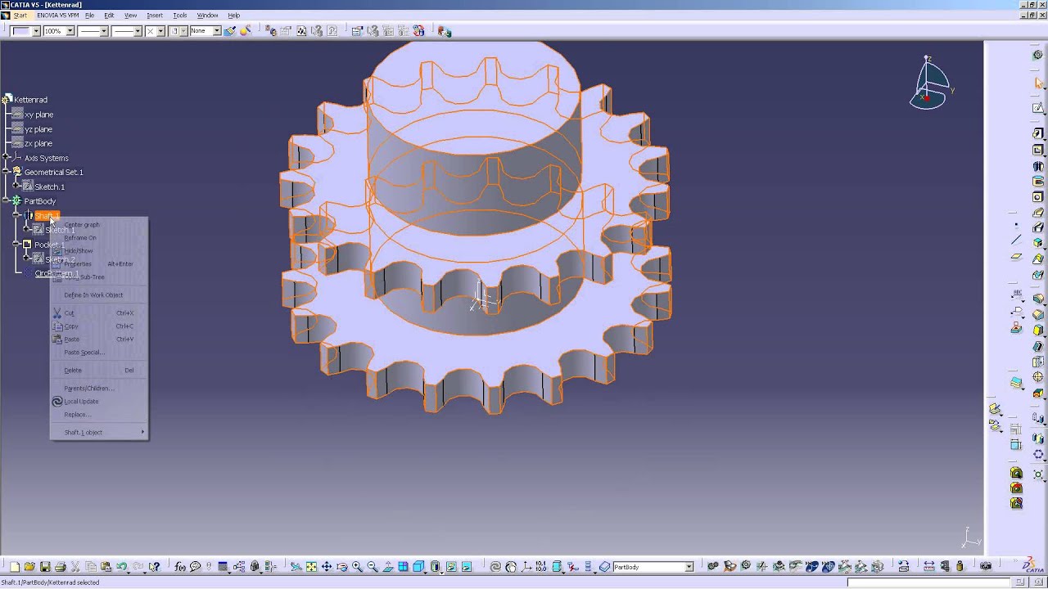Click the Capture camera icon in the bottom toolbar
This screenshot has height=589, width=1048.
[x=984, y=566]
